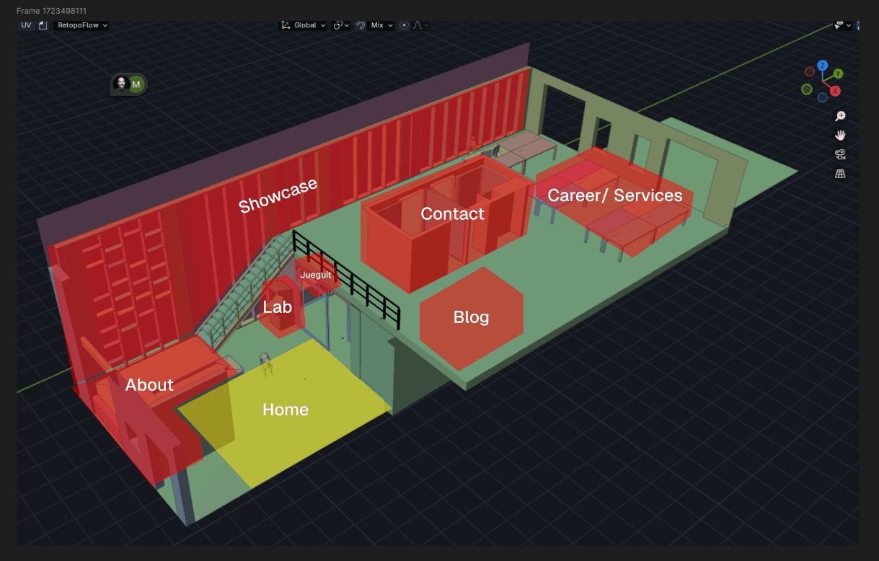Open the viewport visibility eye dropdown
The image size is (879, 561).
click(842, 25)
